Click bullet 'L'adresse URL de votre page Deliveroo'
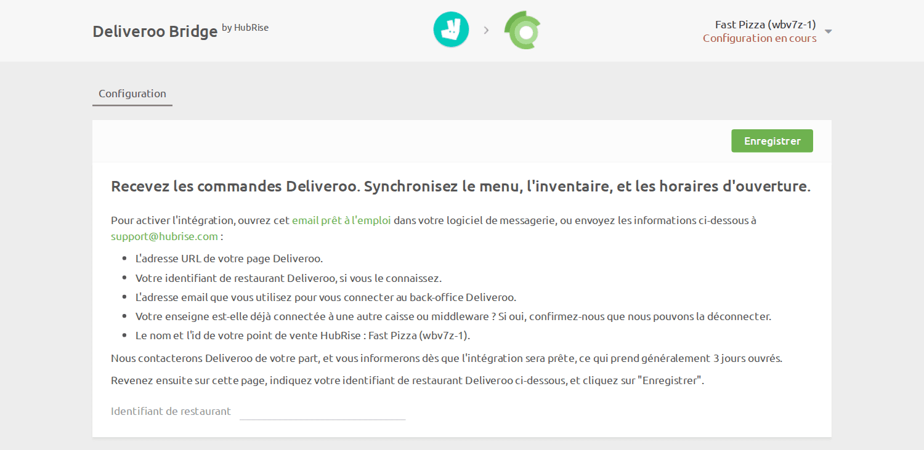Viewport: 924px width, 450px height. pyautogui.click(x=229, y=259)
